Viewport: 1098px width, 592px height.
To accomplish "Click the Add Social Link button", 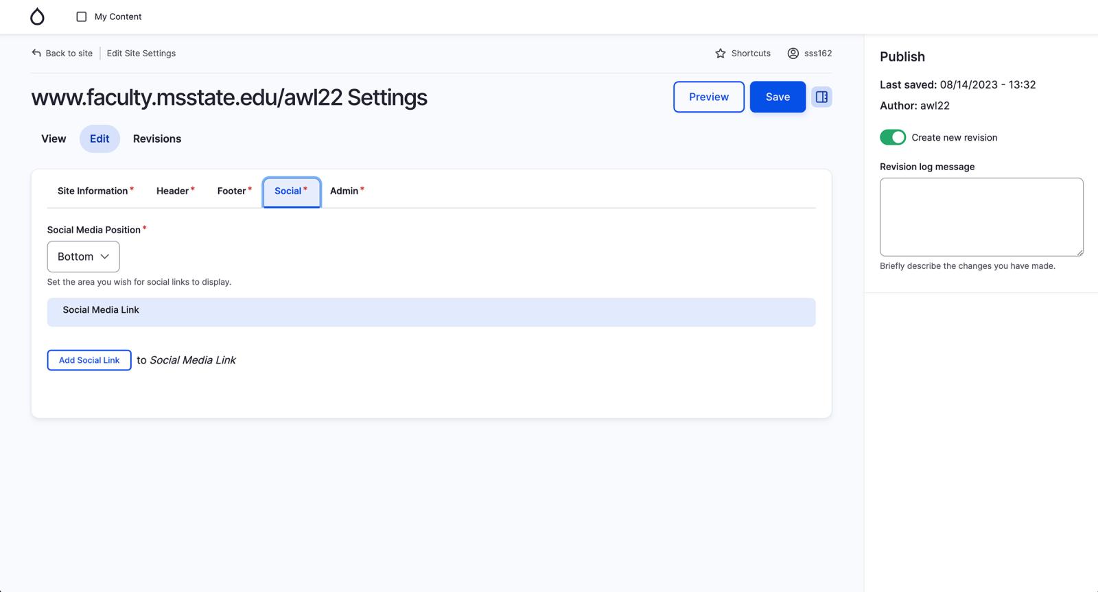I will 89,360.
